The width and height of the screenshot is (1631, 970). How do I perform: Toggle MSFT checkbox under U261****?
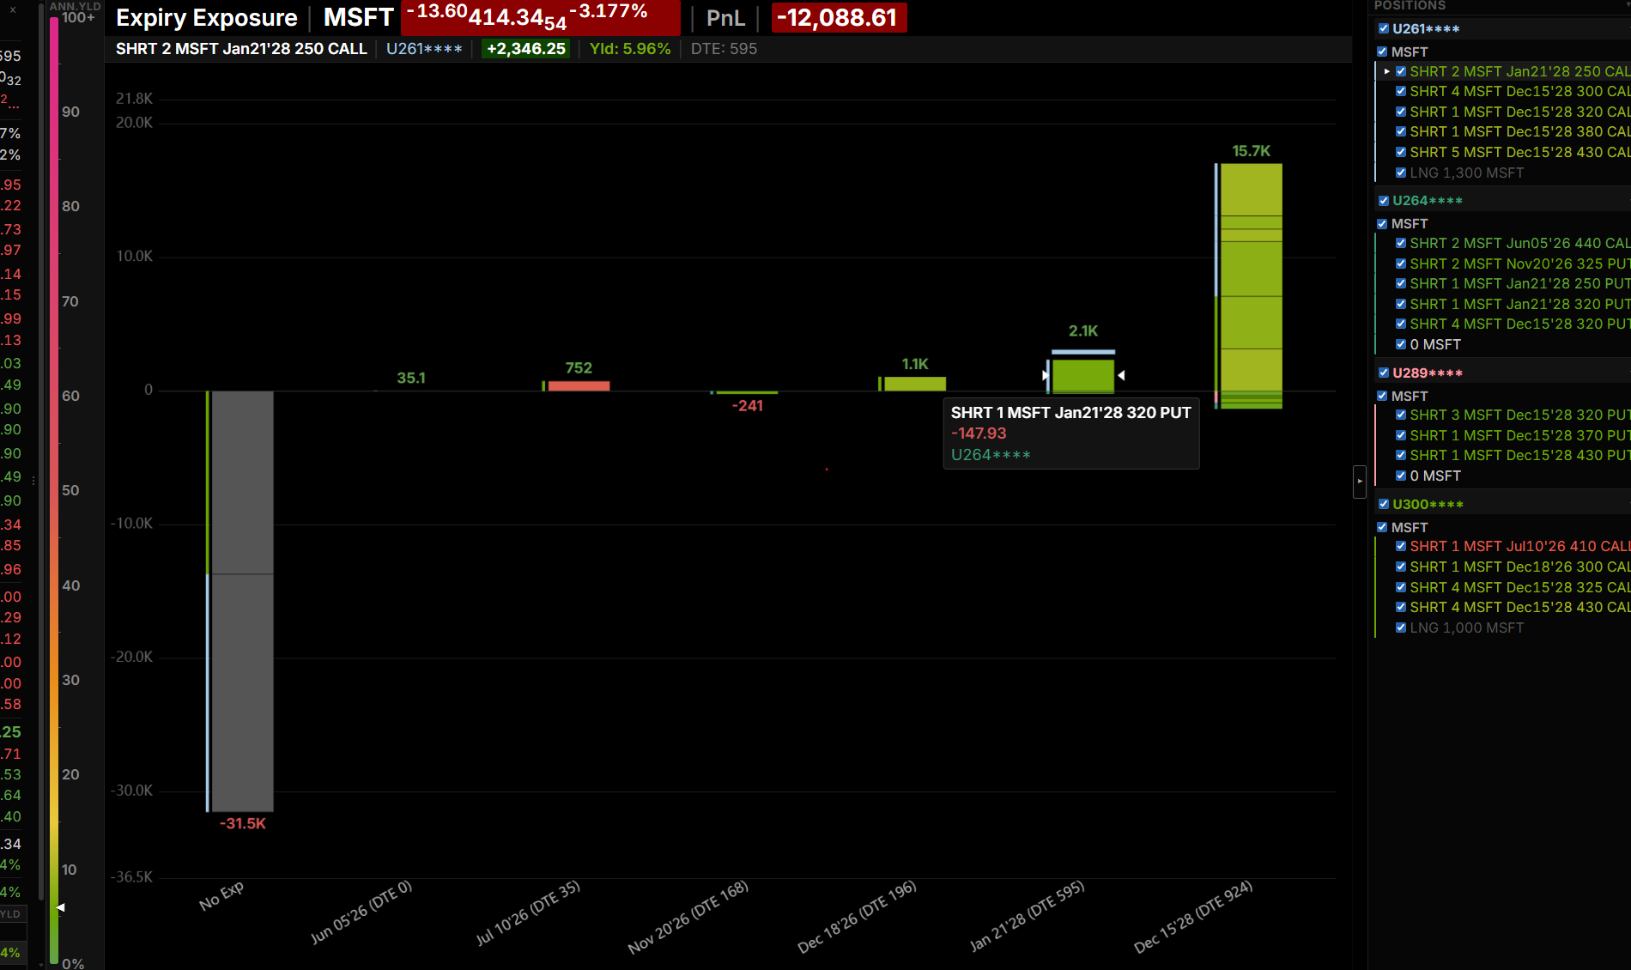tap(1382, 52)
